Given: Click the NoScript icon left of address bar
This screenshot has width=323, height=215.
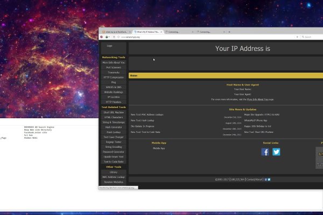Looking at the screenshot, I should point(102,37).
